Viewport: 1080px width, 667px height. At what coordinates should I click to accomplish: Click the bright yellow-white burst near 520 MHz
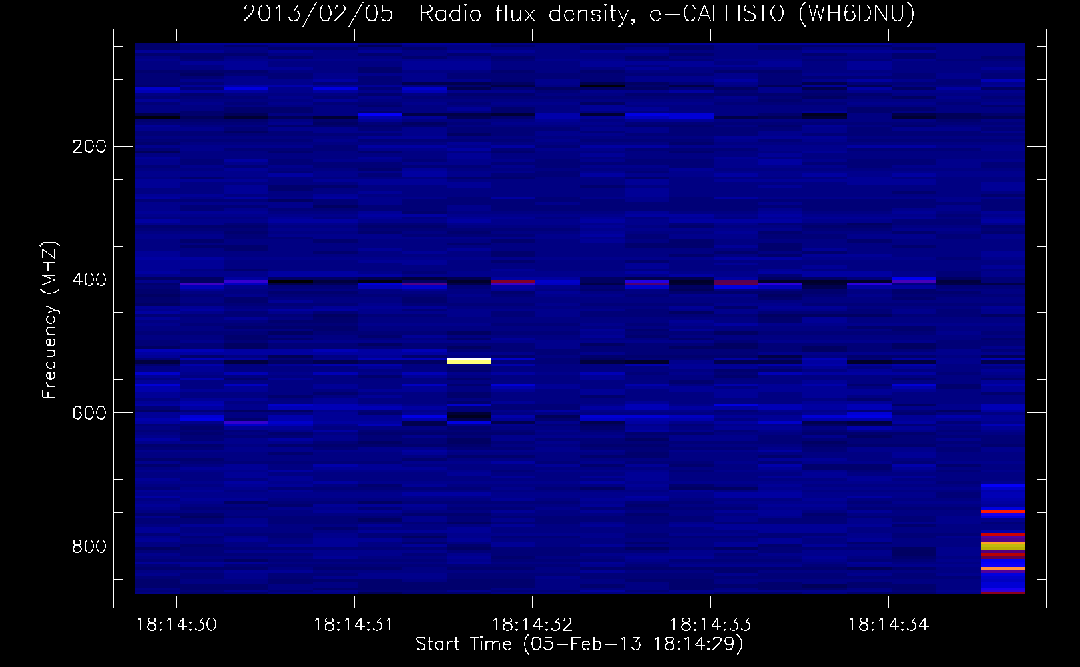click(x=469, y=361)
